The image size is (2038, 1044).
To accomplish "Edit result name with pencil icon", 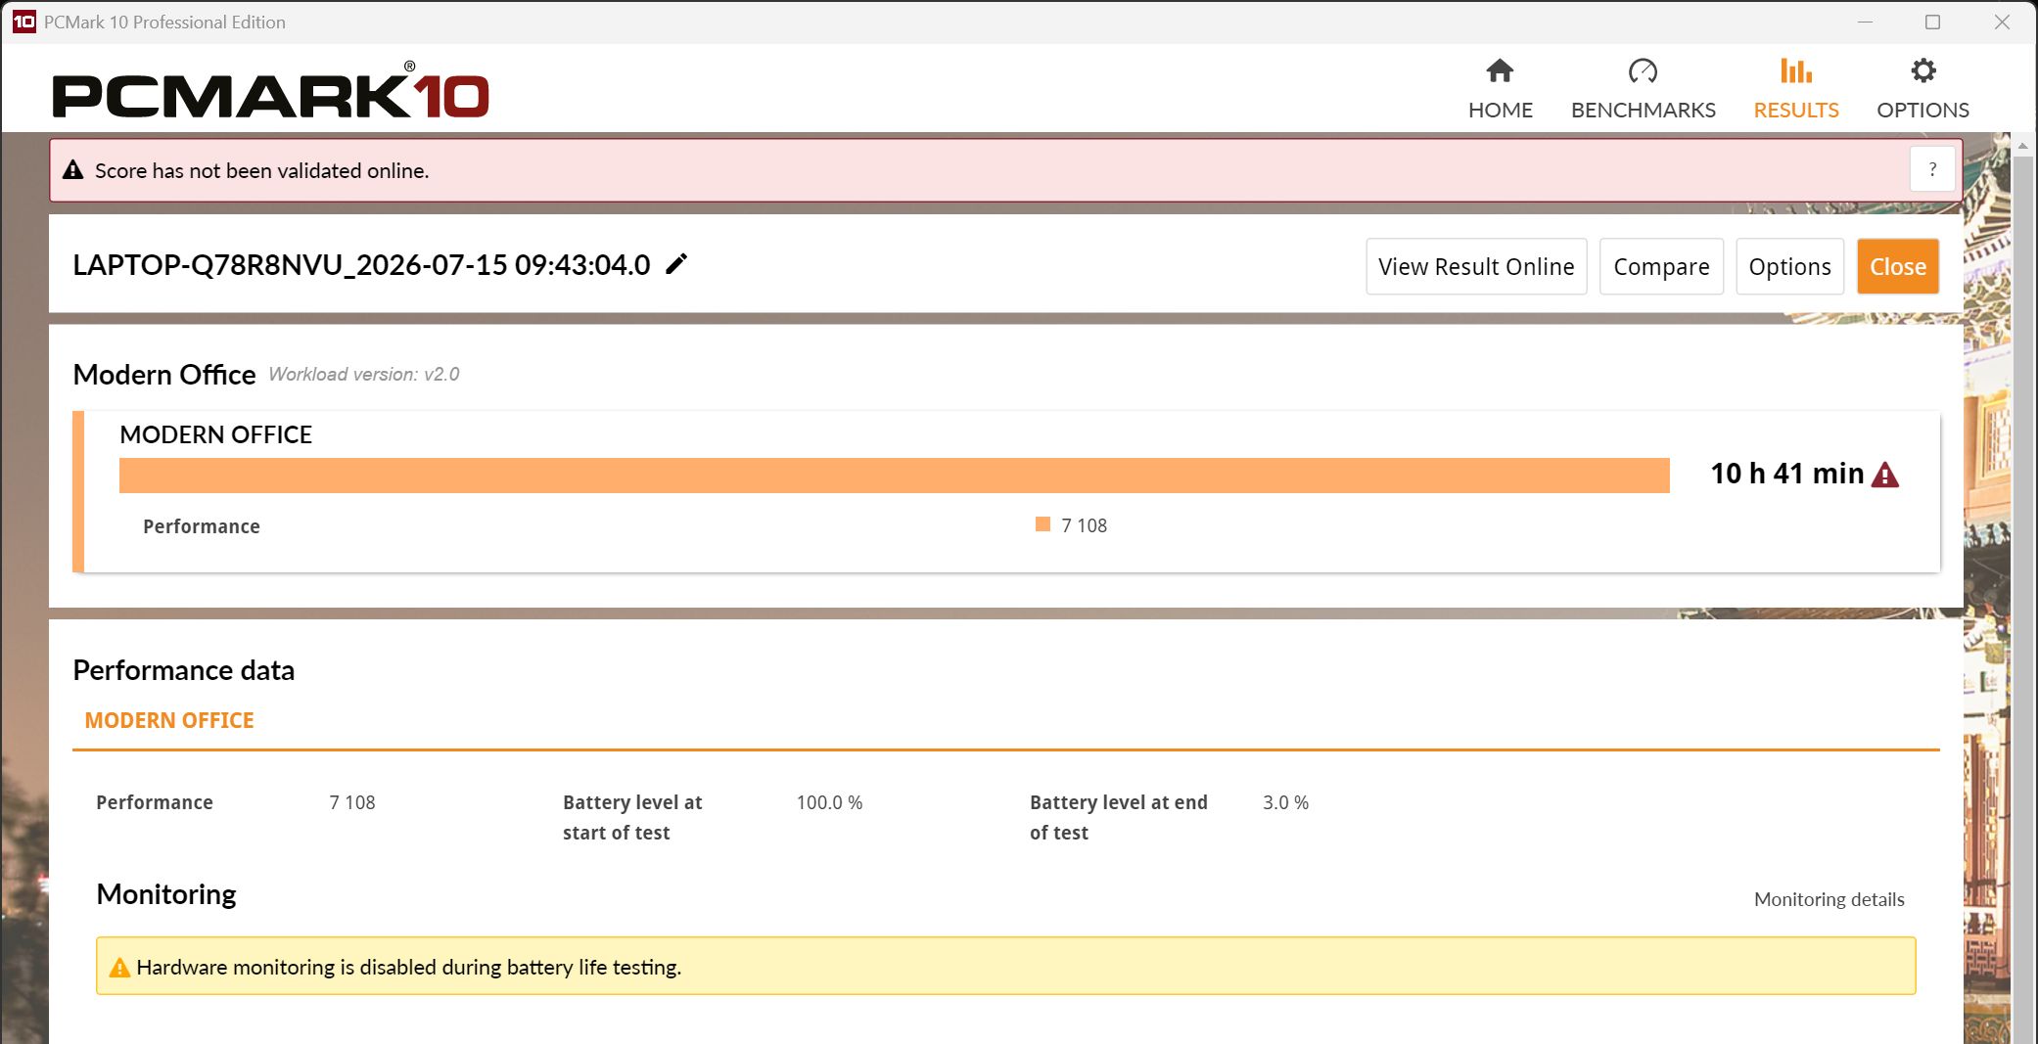I will click(x=676, y=264).
